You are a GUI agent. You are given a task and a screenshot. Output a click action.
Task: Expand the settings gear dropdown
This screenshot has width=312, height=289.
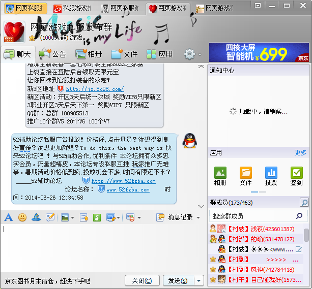click(193, 54)
